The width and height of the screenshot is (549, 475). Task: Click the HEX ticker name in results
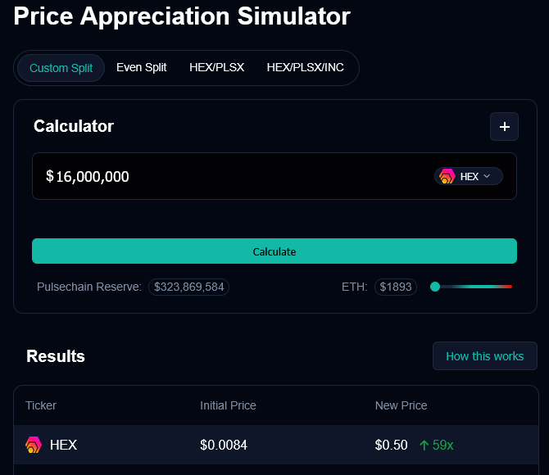coord(63,445)
